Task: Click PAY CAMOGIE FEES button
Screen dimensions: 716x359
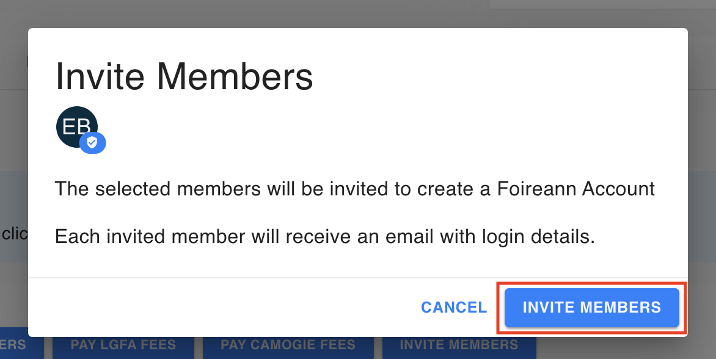Action: click(x=288, y=345)
